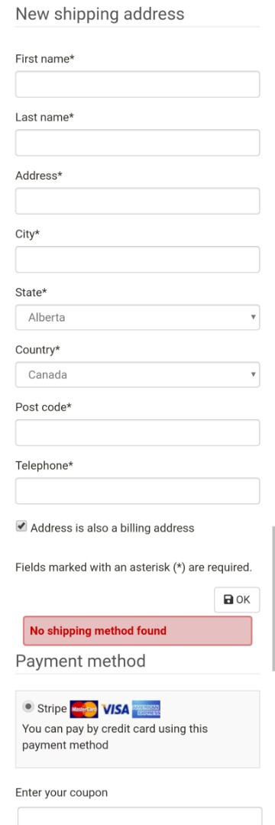Click the save disk icon on OK

point(228,600)
